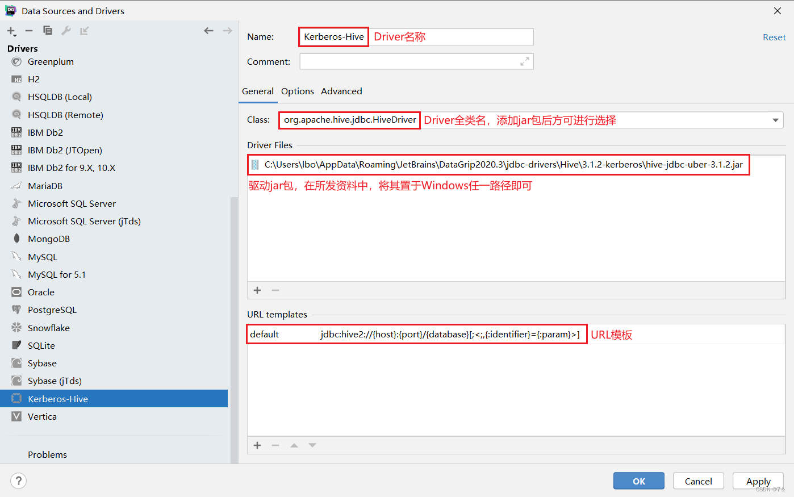
Task: Remove driver file with minus
Action: [x=275, y=290]
